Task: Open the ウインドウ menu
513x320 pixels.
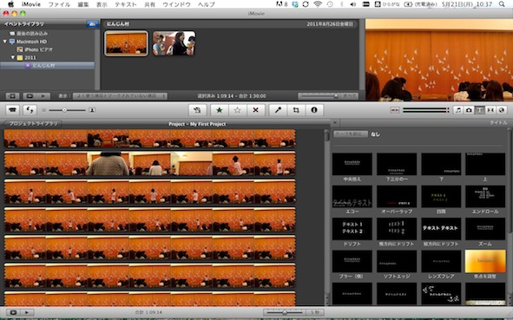Action: coord(176,4)
